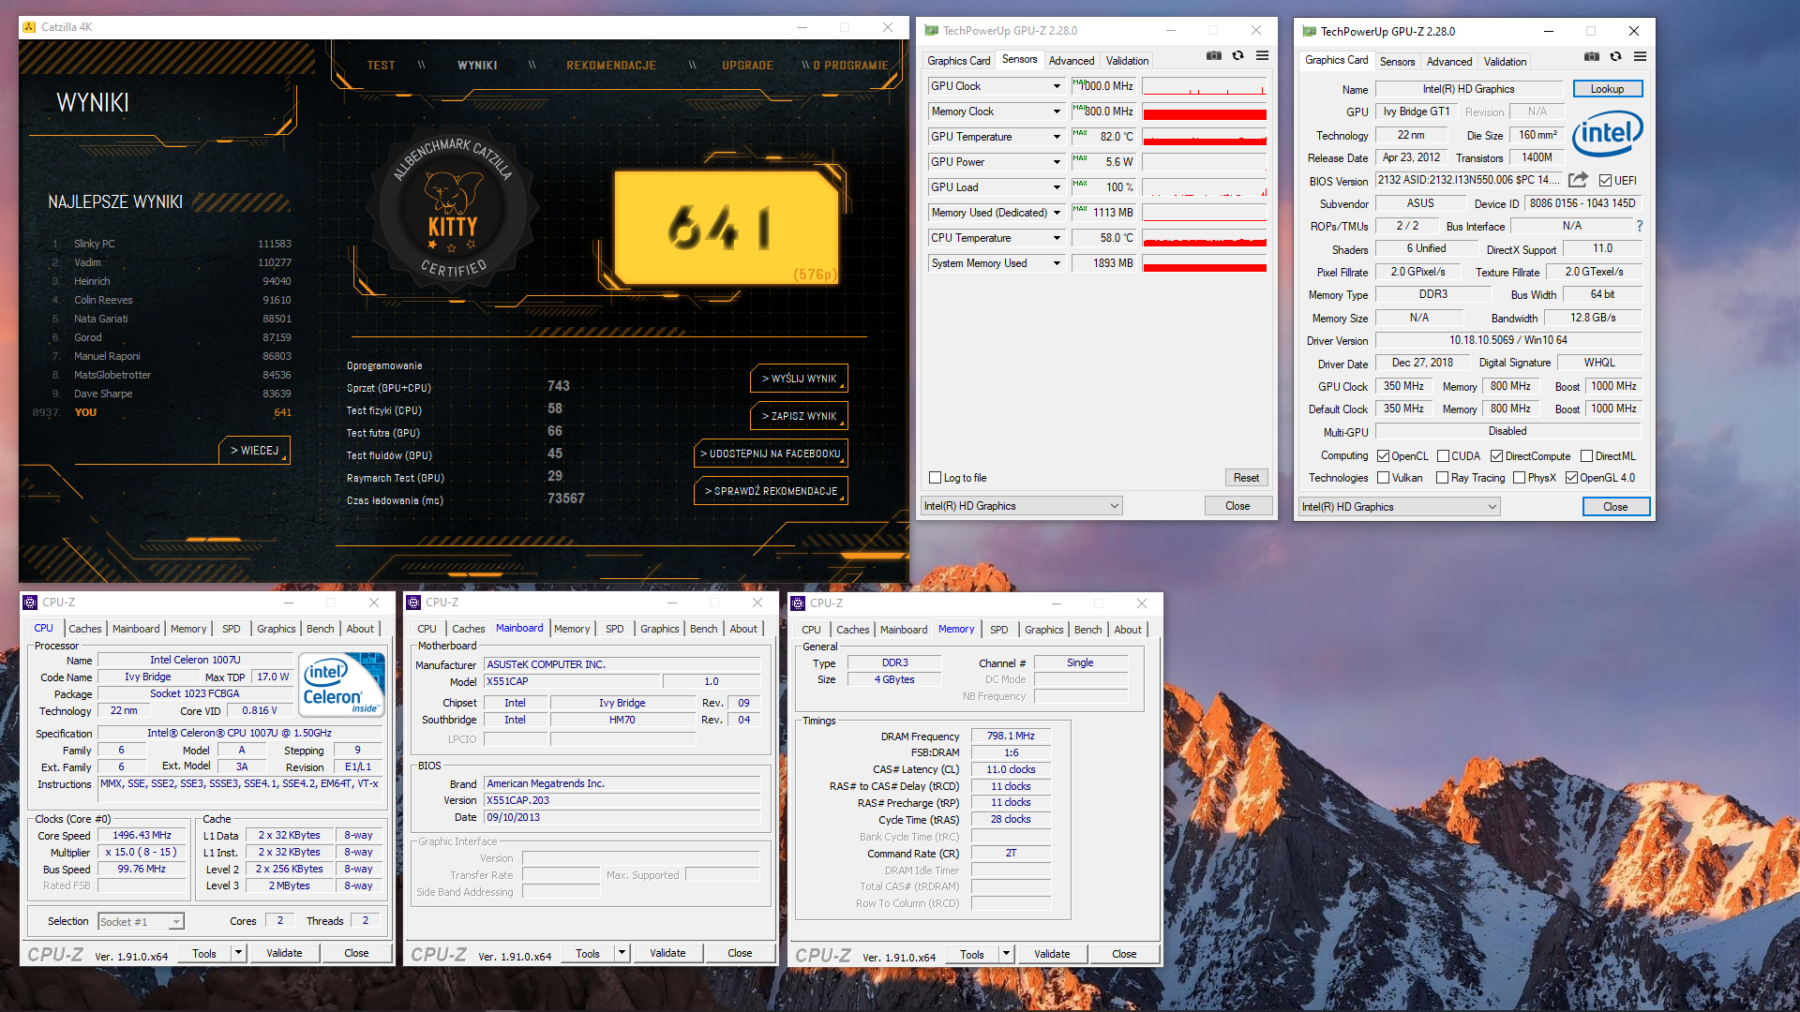Open the Memory Used (Dedicated) sensor dropdown
This screenshot has width=1800, height=1012.
[x=1057, y=213]
